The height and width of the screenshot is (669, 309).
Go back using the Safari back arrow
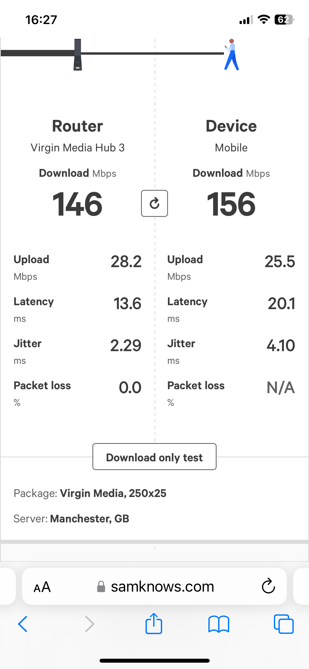[23, 624]
